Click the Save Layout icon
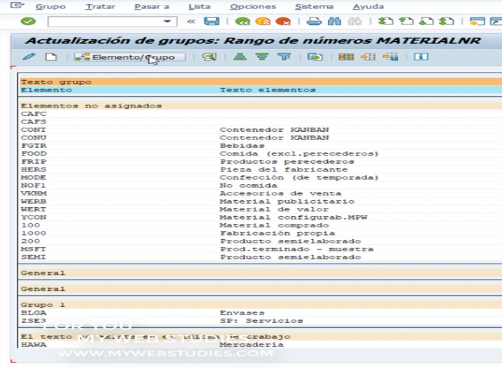Image resolution: width=502 pixels, height=369 pixels. pyautogui.click(x=390, y=57)
